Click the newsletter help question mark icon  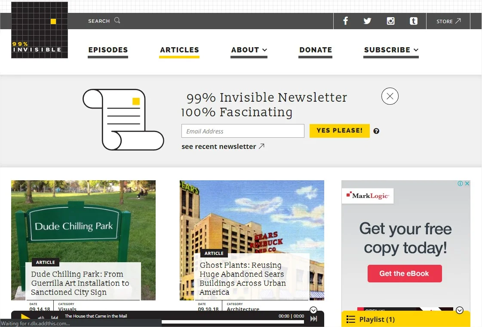[376, 131]
